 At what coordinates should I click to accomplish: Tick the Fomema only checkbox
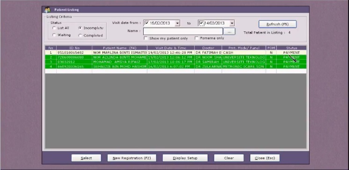[x=196, y=38]
